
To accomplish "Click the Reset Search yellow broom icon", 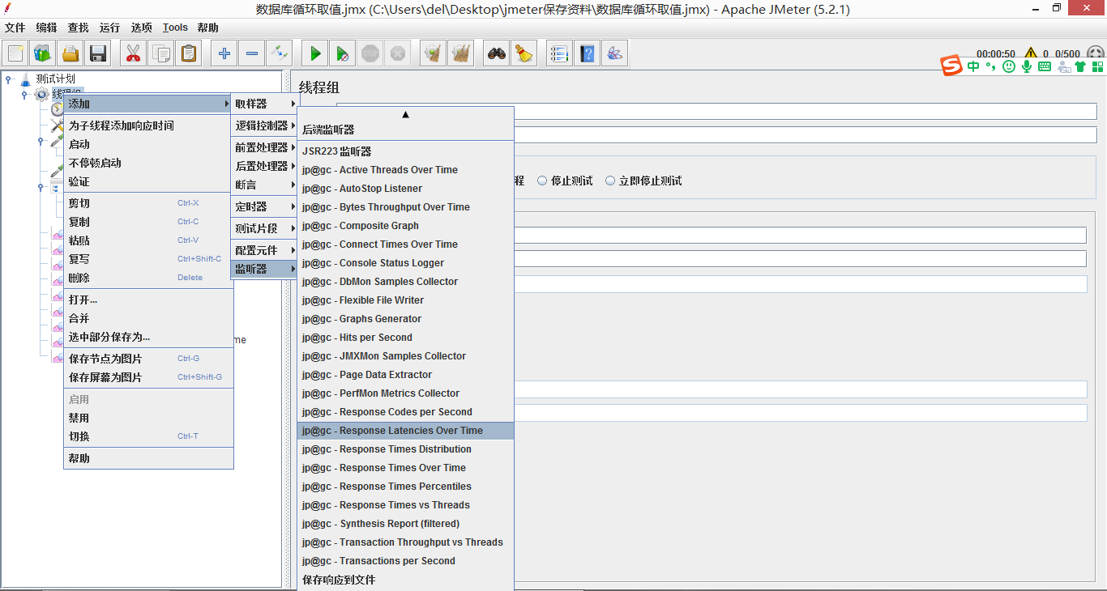I will pyautogui.click(x=524, y=54).
